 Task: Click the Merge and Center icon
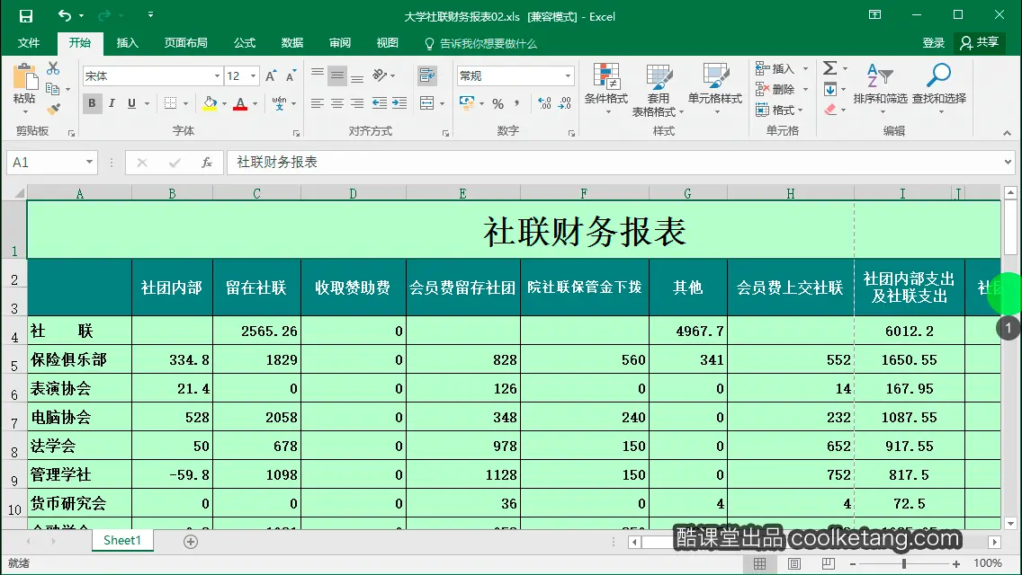(427, 103)
